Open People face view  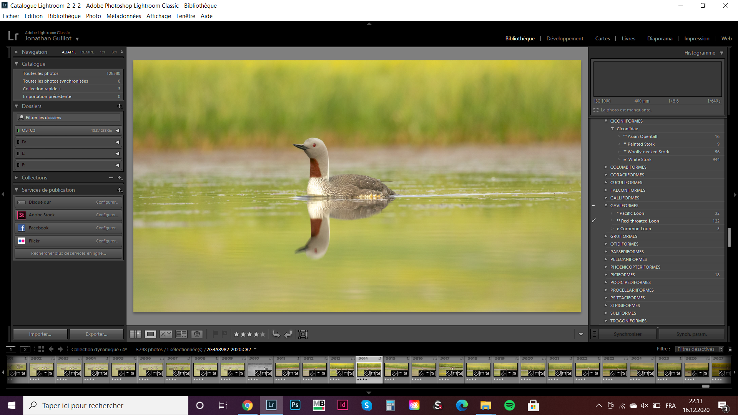[x=197, y=334]
